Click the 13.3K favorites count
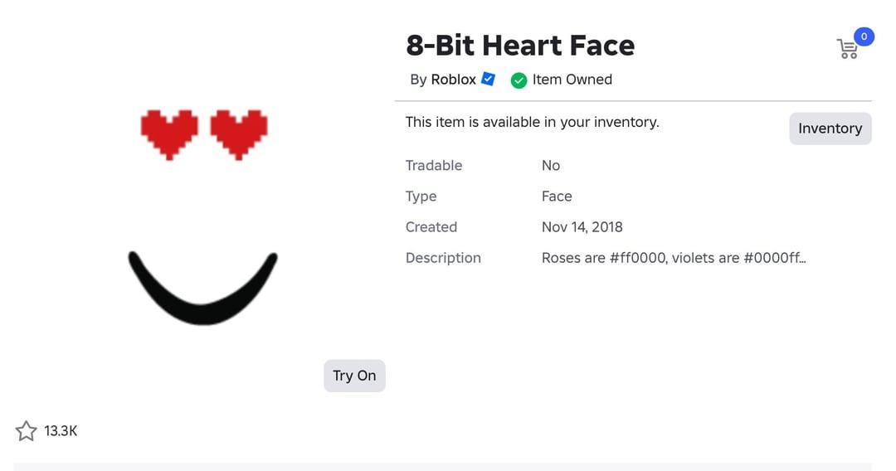This screenshot has height=471, width=896. 61,431
